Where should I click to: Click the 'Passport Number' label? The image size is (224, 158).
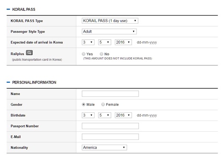click(25, 126)
